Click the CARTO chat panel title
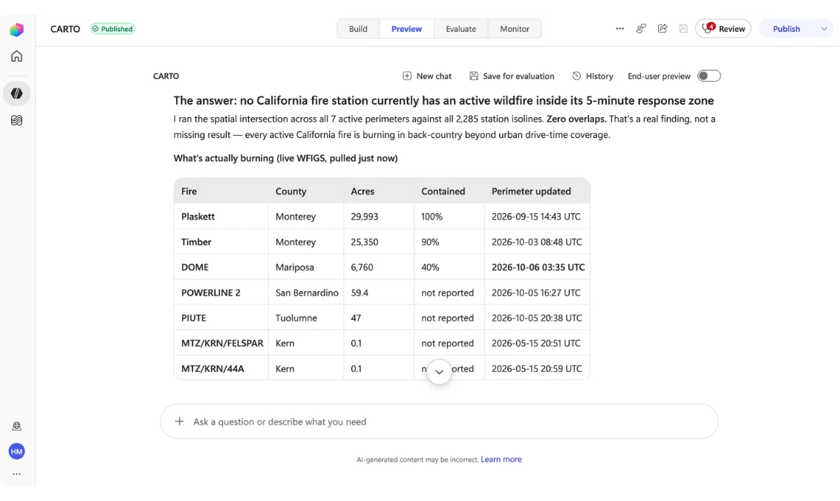 (x=166, y=76)
